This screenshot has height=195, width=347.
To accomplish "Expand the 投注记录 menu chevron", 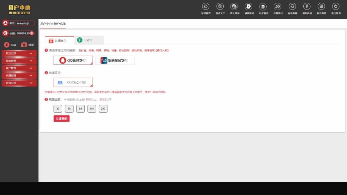I will click(31, 53).
